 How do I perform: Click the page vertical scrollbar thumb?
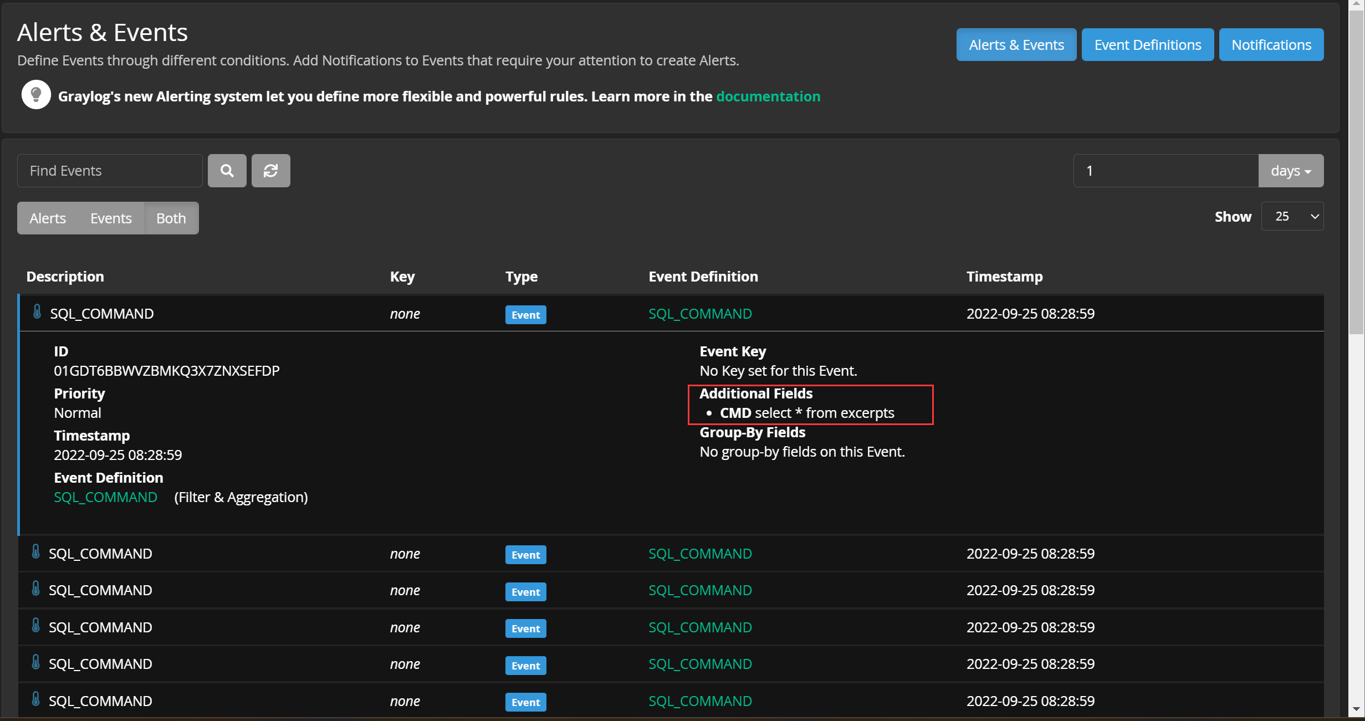[x=1356, y=172]
